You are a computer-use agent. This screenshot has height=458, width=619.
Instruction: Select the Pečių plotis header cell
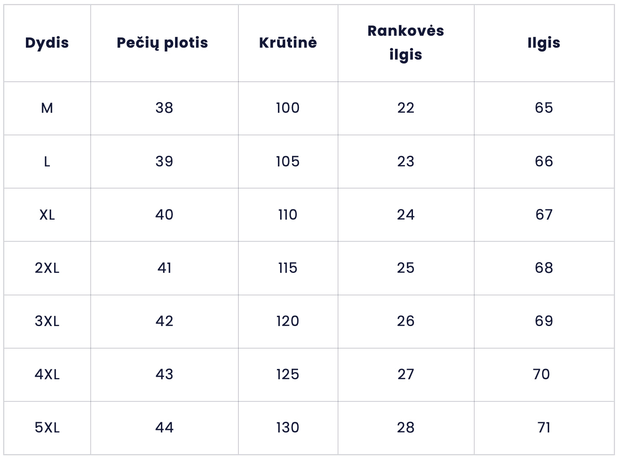pos(162,43)
